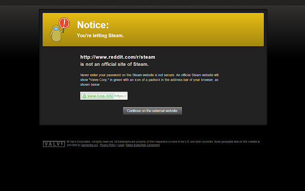
Task: Click the "You're letting Steam." subtitle
Action: click(101, 36)
